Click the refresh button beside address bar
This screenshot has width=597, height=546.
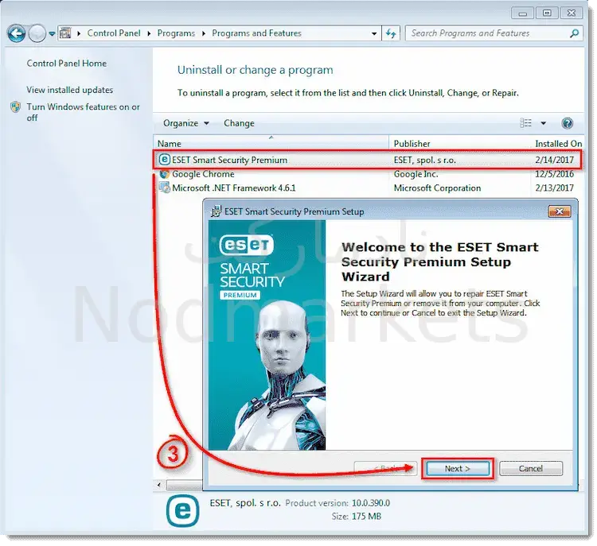tap(391, 33)
